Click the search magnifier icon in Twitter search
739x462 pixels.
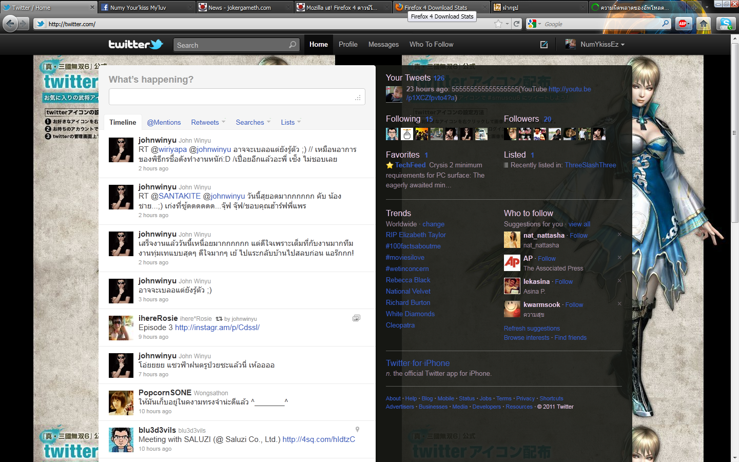click(x=293, y=45)
